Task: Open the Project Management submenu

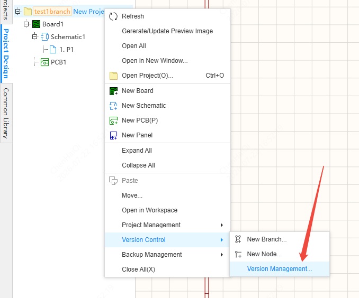Action: [x=167, y=225]
